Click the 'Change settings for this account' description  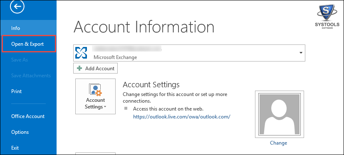point(175,98)
